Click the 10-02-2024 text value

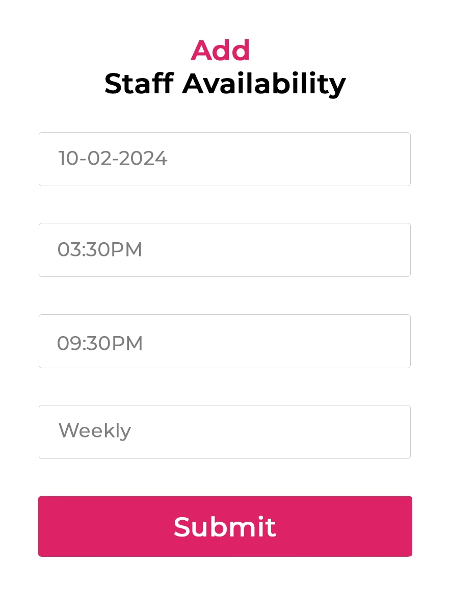[x=113, y=159]
